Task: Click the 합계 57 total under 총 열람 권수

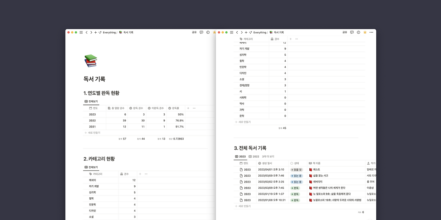Action: [x=122, y=139]
